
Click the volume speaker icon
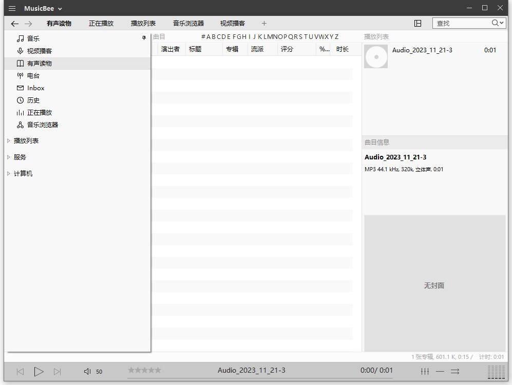pos(87,372)
